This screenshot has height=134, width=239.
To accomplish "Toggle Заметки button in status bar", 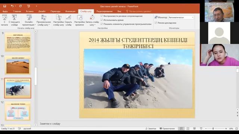I will 151,128.
